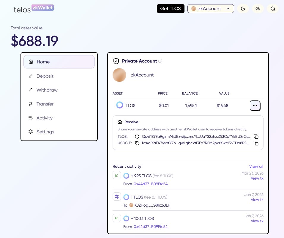Click the TLOS address text starting Qs4f1Z9
Viewport: 284px width, 238px height.
pyautogui.click(x=196, y=137)
